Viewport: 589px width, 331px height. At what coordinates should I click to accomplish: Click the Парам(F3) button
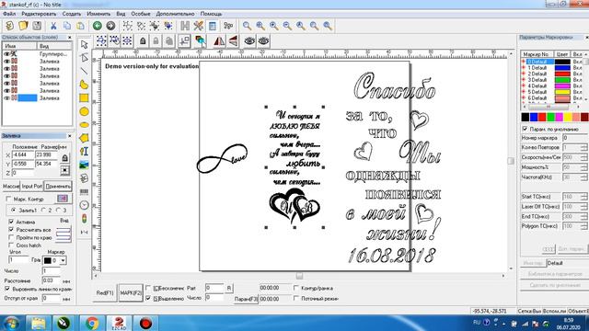pyautogui.click(x=246, y=299)
